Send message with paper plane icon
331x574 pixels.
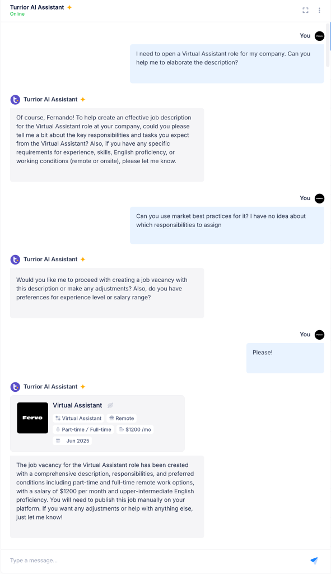tap(314, 560)
